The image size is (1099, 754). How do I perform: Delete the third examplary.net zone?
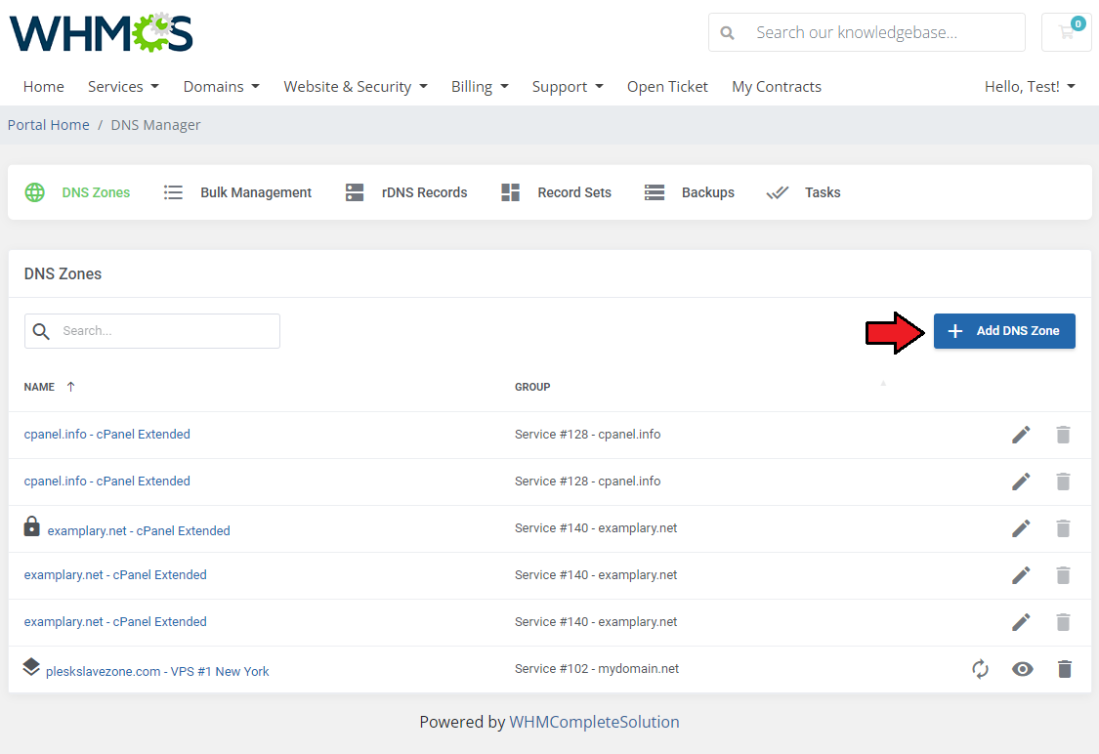1063,622
